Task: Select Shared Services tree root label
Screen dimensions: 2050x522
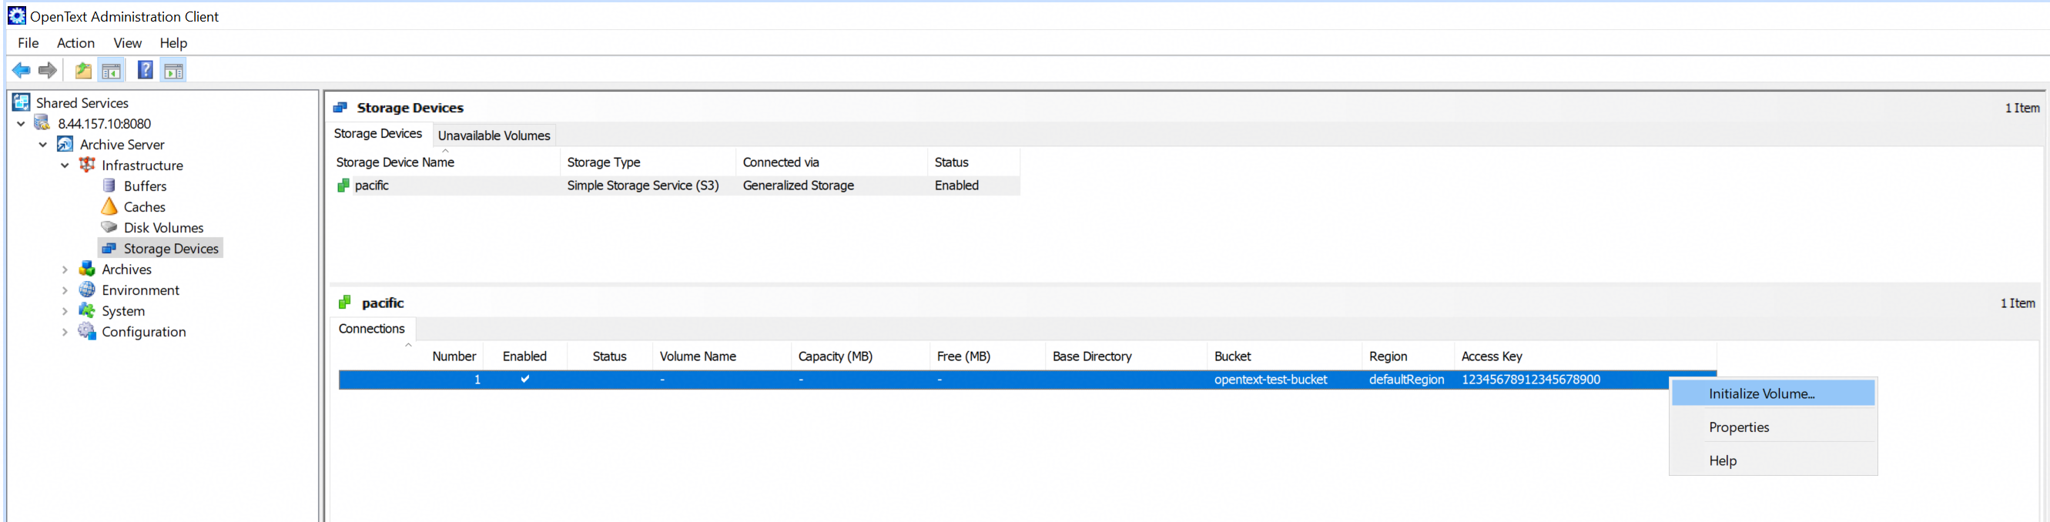Action: (x=82, y=102)
